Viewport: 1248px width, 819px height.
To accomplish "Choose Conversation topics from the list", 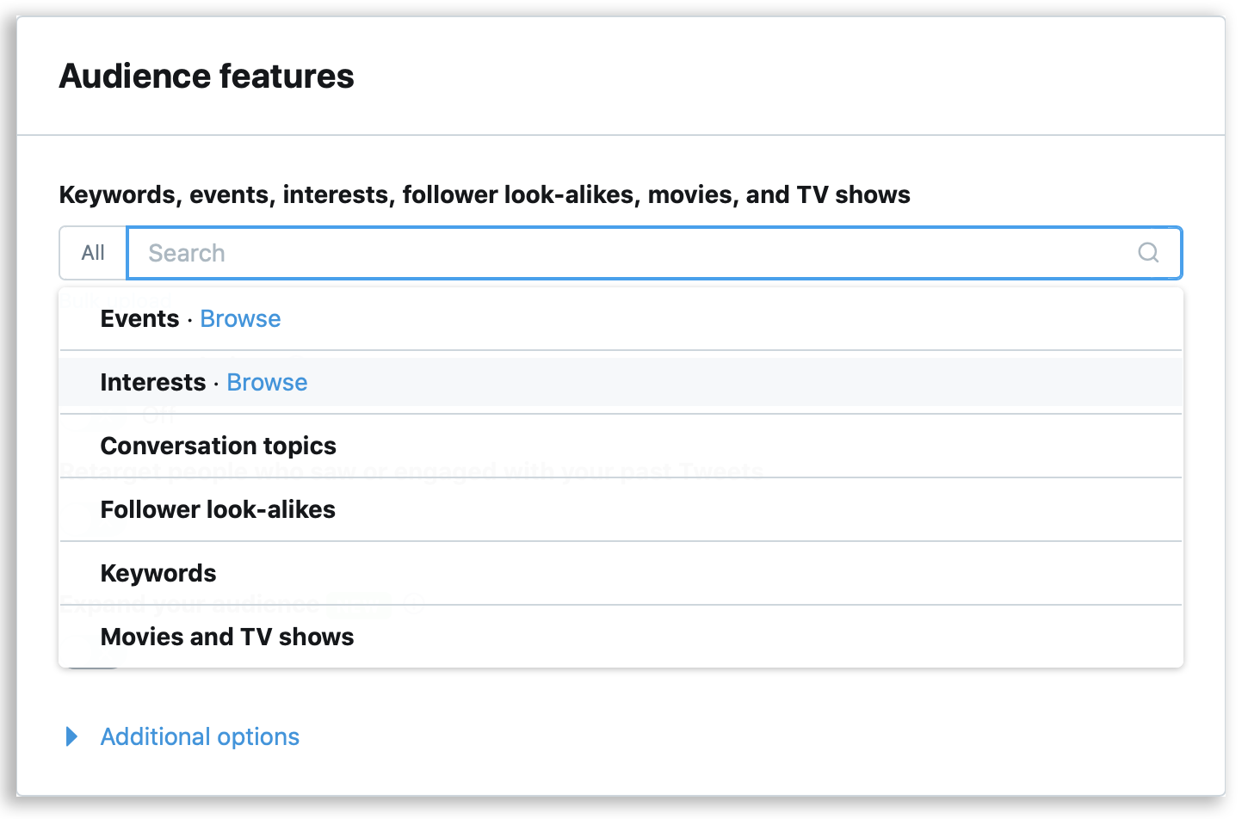I will [x=621, y=446].
